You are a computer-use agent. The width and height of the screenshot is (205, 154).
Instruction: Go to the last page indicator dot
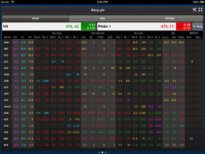(105, 152)
